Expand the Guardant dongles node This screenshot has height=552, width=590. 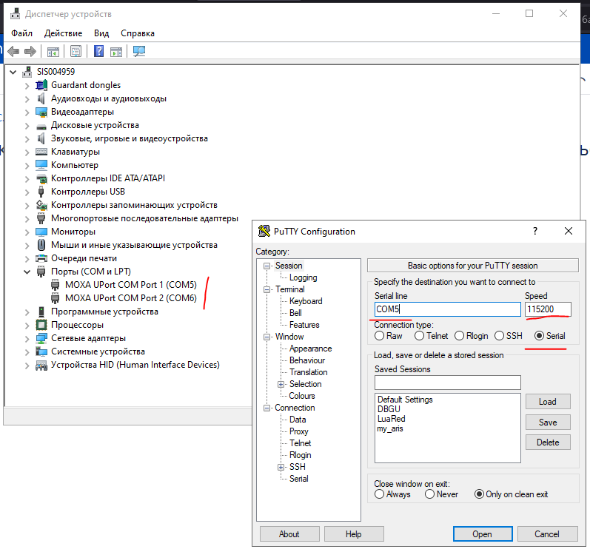(x=27, y=86)
